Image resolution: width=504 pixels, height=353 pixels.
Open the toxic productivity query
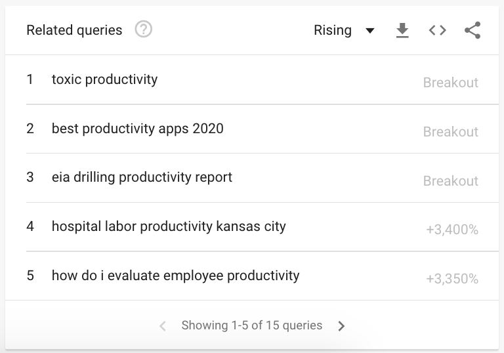[x=105, y=79]
